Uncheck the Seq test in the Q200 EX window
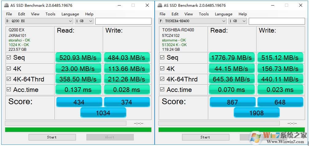 click(x=9, y=57)
